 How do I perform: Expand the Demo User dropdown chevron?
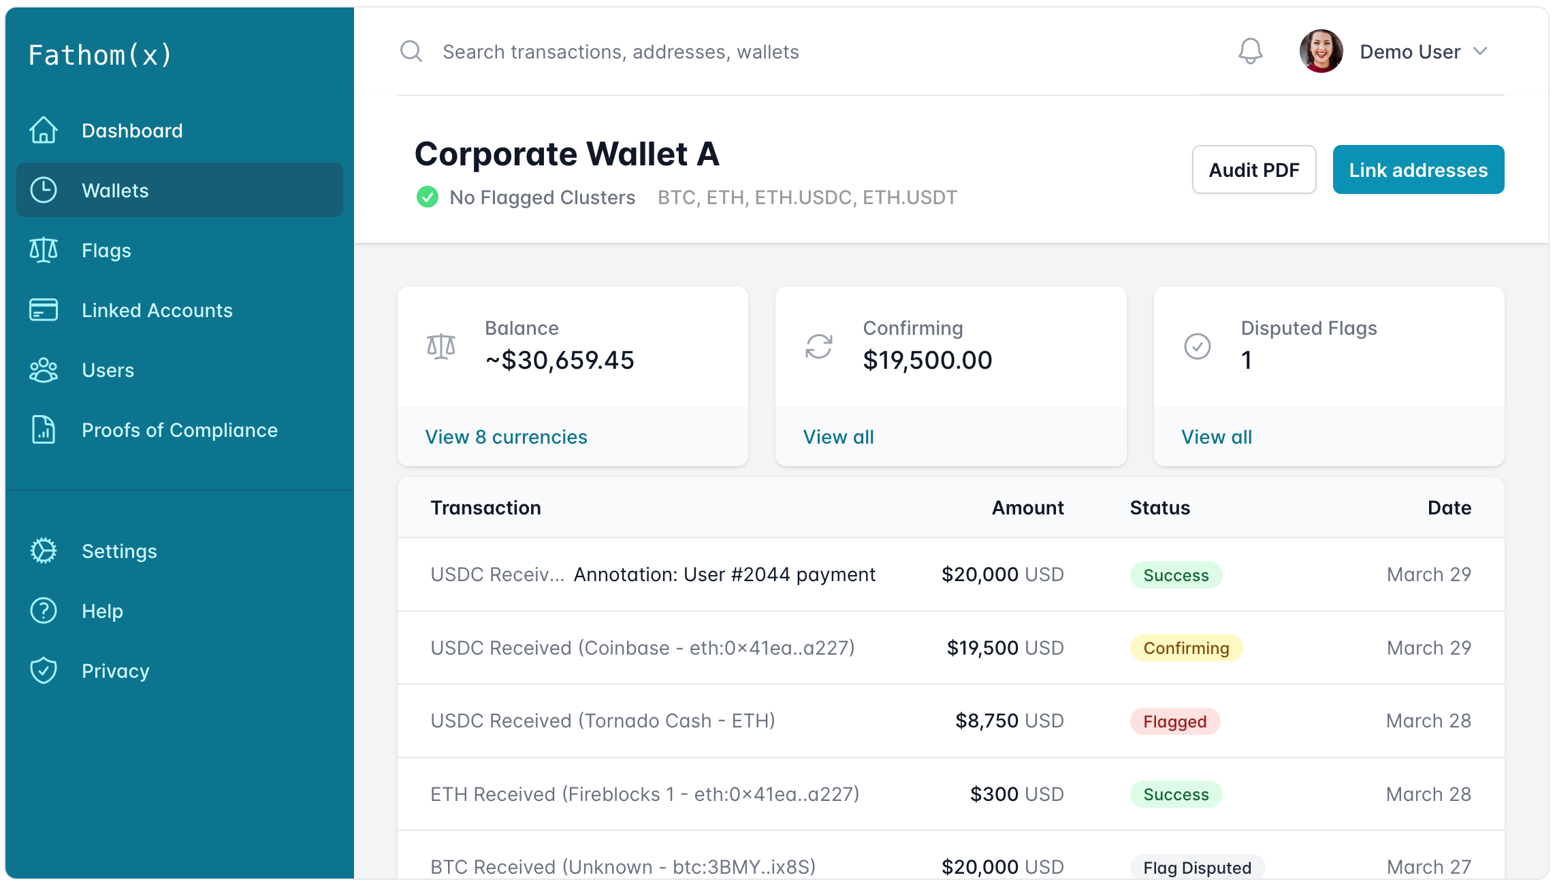point(1480,52)
